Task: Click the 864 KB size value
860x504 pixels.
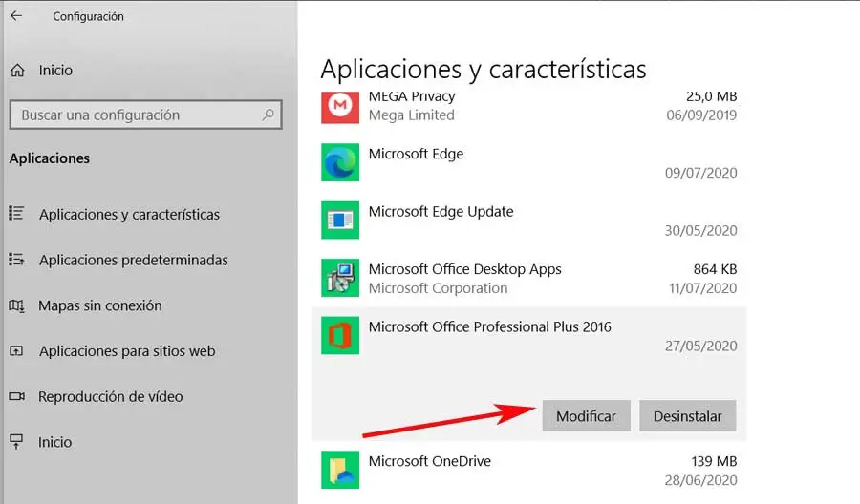Action: (715, 269)
